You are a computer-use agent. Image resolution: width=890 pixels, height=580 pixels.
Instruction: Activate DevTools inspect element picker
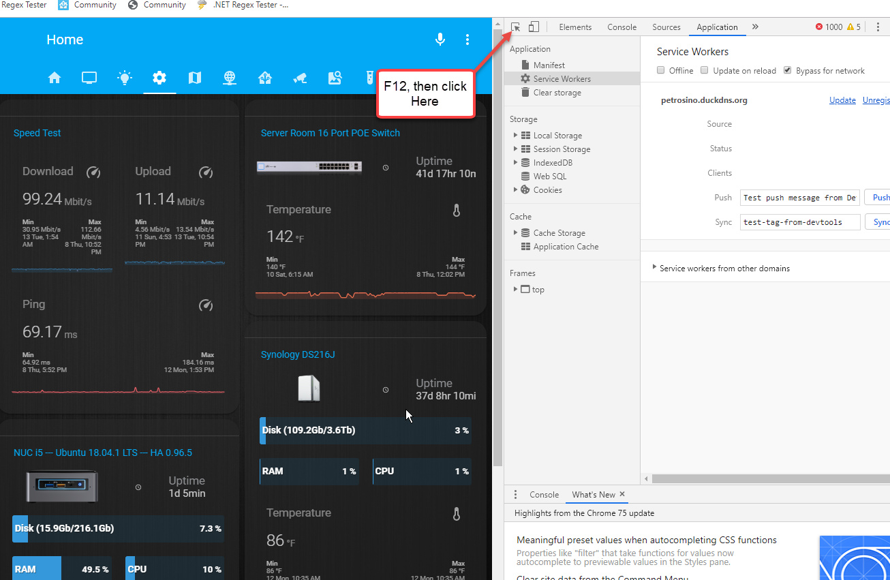tap(516, 27)
